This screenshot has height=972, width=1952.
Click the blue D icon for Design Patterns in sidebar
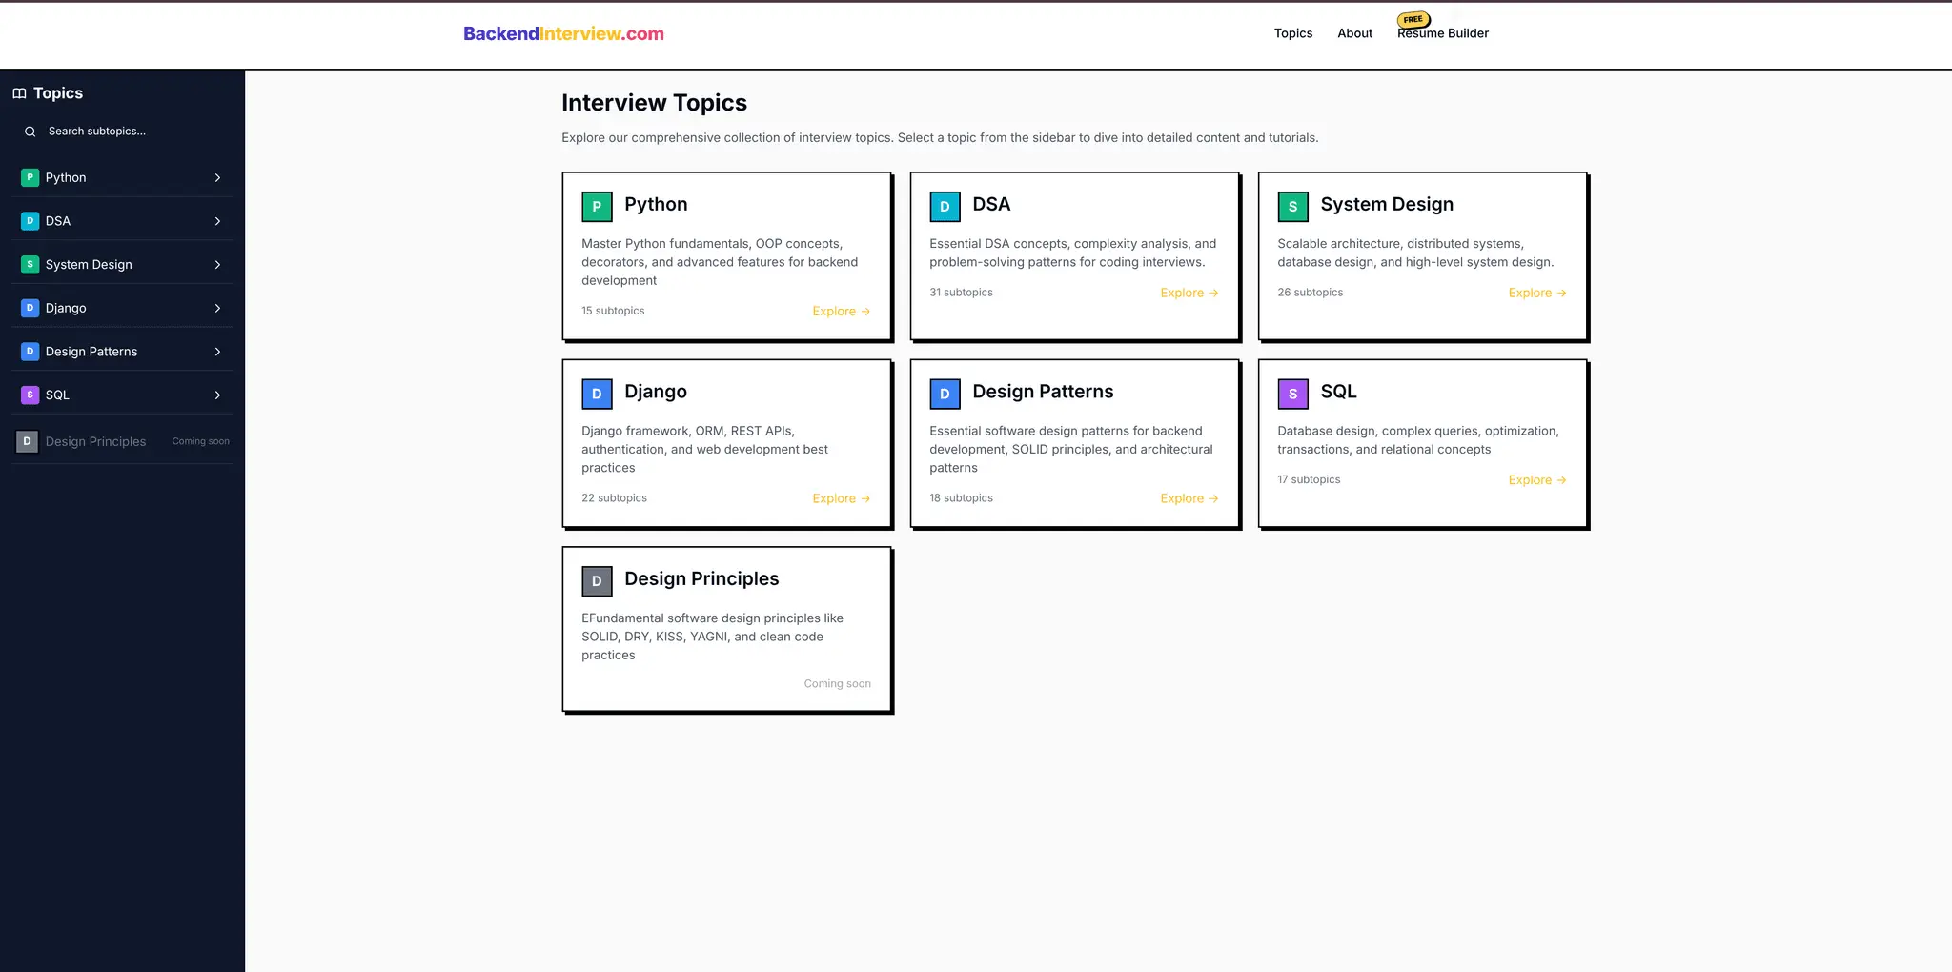(x=30, y=352)
